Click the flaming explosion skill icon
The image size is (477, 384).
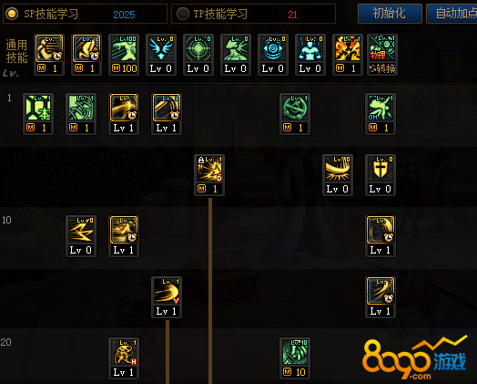point(348,48)
